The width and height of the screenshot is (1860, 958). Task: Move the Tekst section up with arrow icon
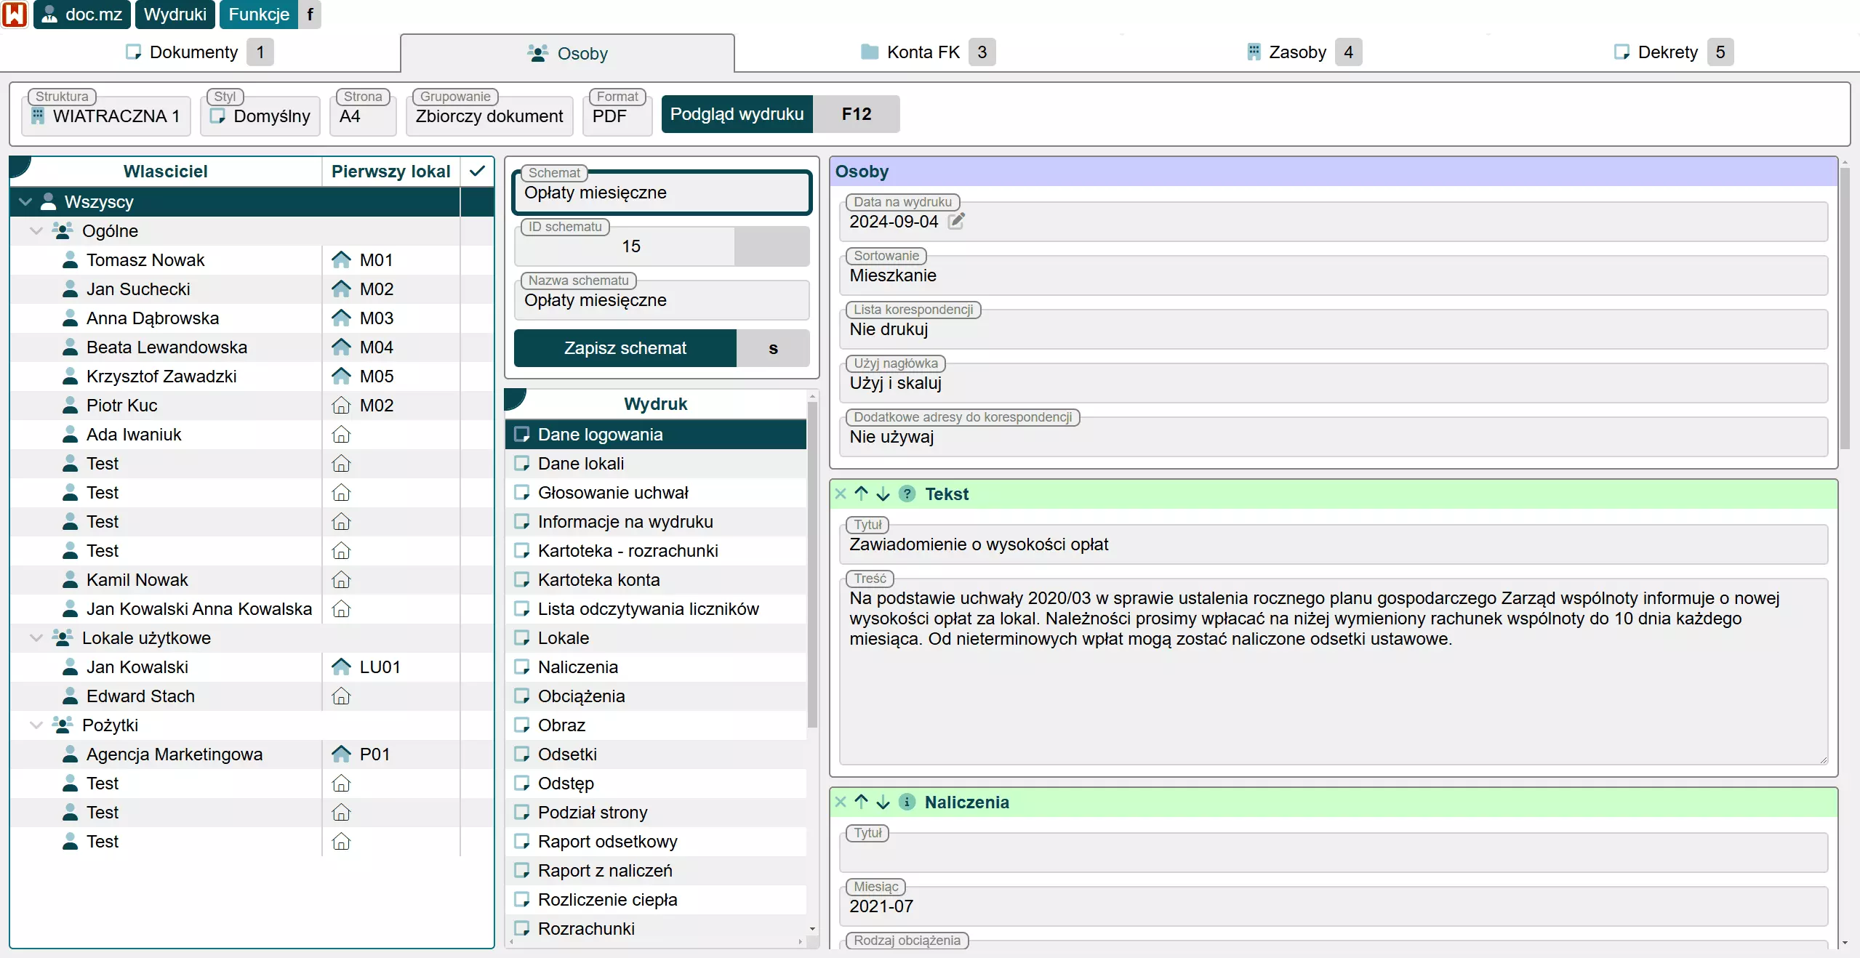(862, 494)
